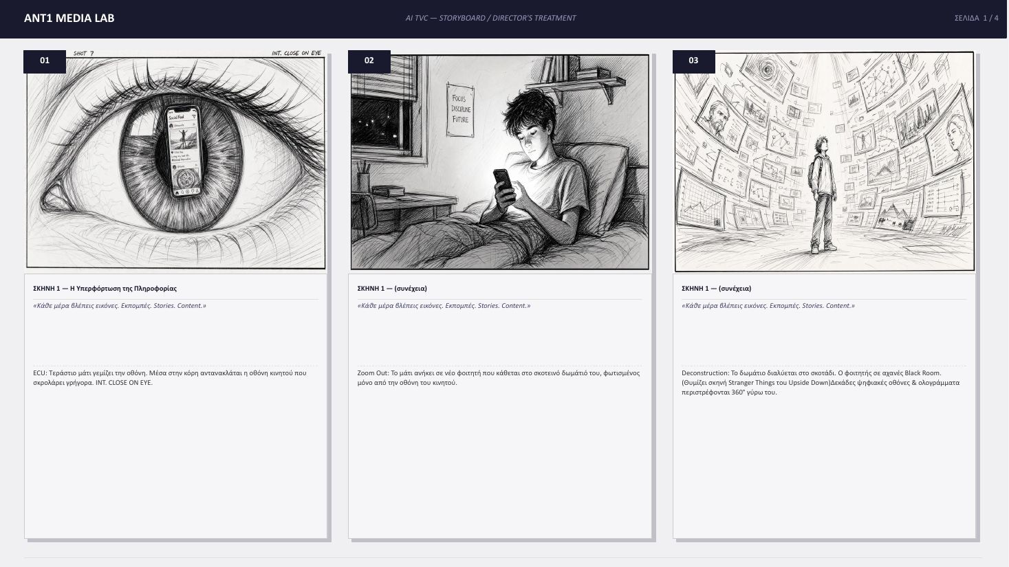
Task: Click the italic voiceover quote in panel 02
Action: (x=444, y=306)
